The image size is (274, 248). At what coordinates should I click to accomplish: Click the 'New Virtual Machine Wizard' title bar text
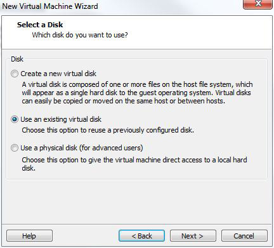pos(50,6)
